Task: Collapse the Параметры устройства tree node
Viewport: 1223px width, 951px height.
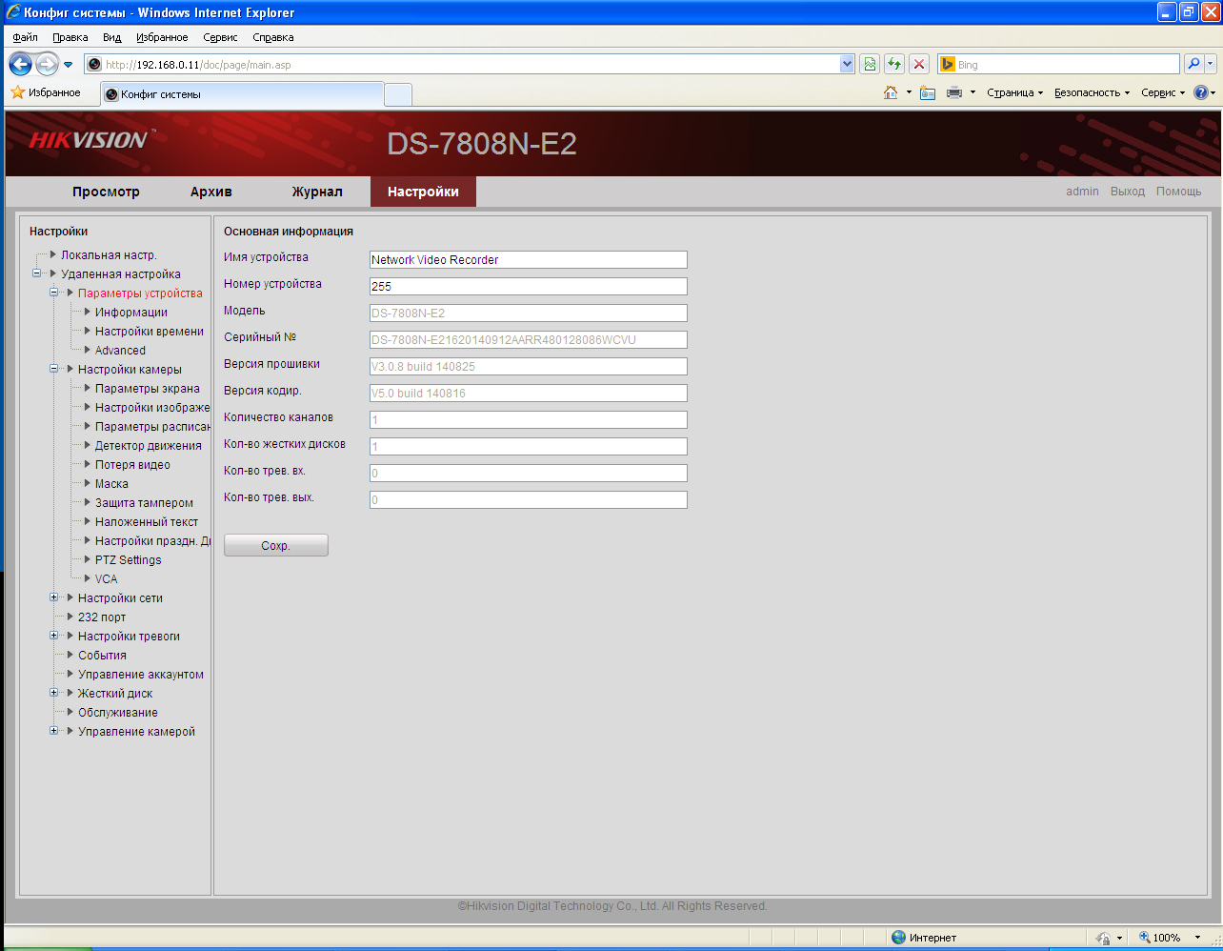Action: (x=54, y=293)
